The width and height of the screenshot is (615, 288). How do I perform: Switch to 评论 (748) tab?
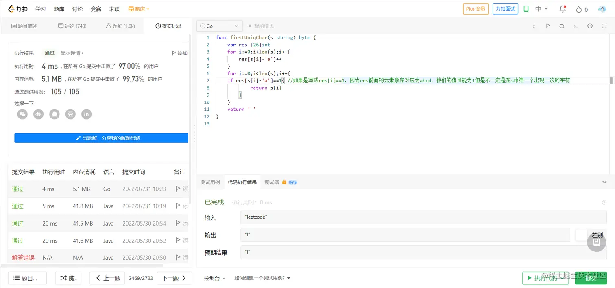point(72,26)
